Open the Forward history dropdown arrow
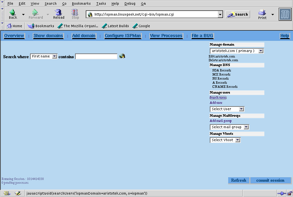The height and width of the screenshot is (197, 293). (48, 14)
